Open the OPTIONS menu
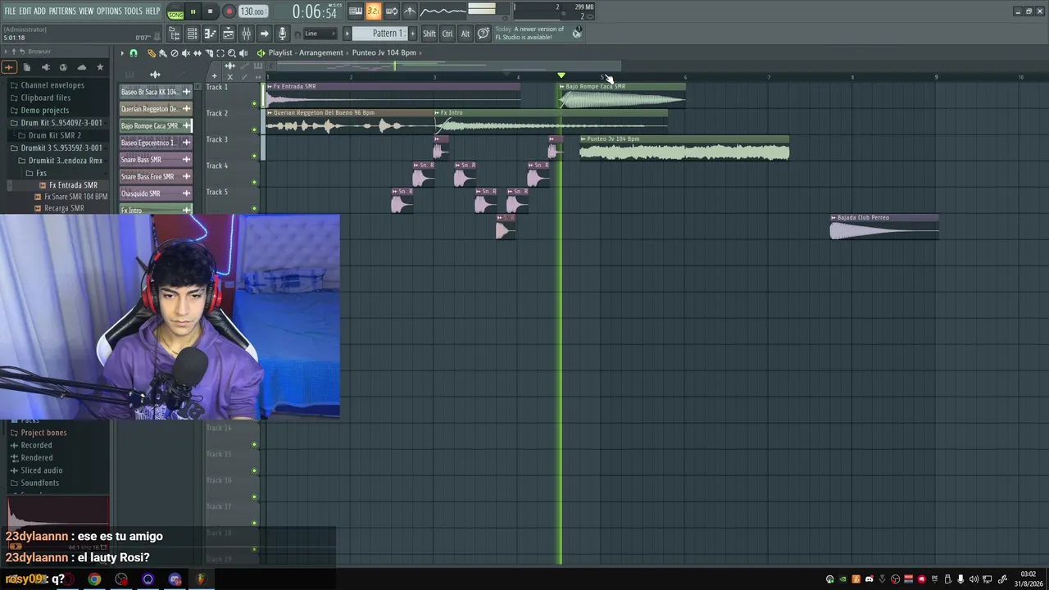Viewport: 1049px width, 590px height. point(109,11)
